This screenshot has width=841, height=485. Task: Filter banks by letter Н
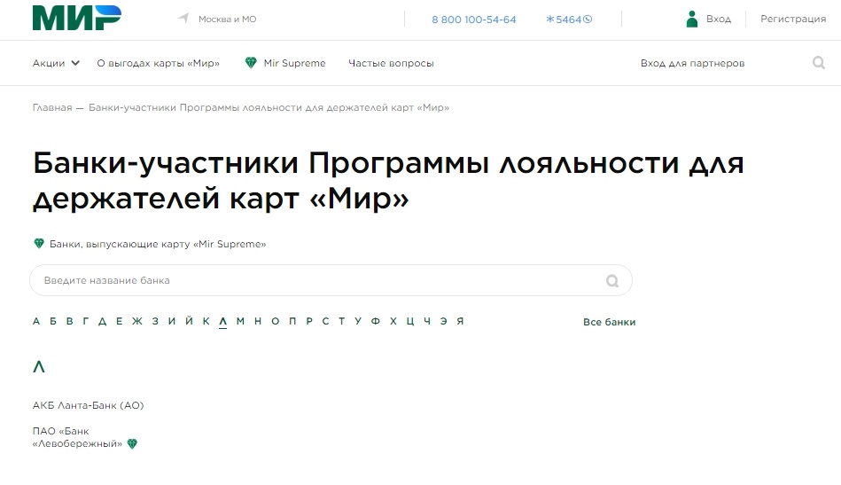pyautogui.click(x=258, y=321)
